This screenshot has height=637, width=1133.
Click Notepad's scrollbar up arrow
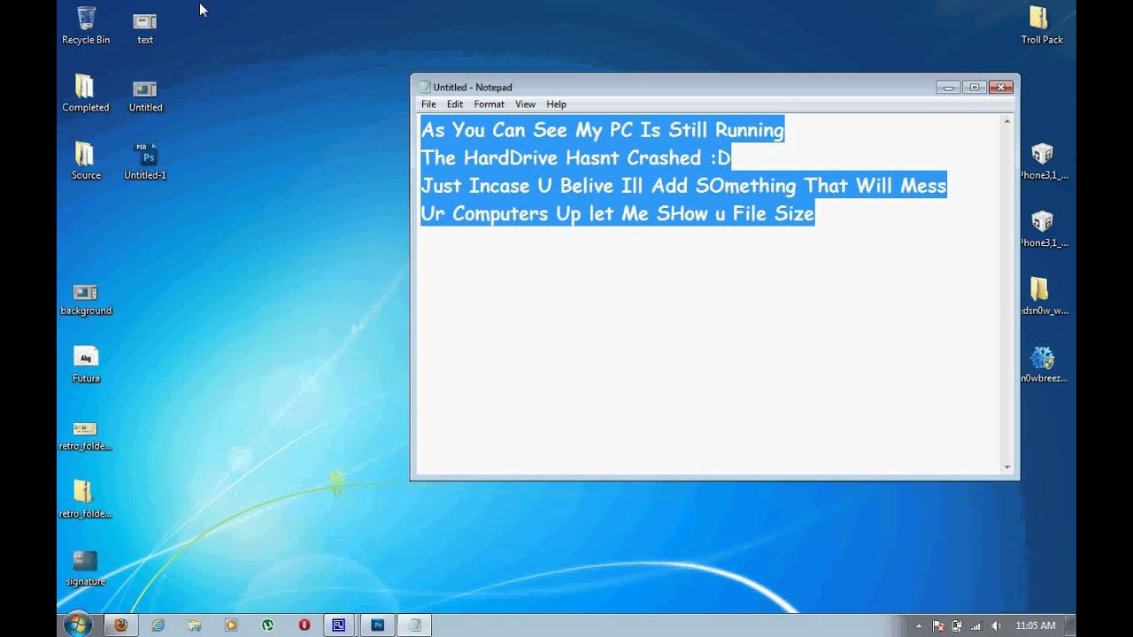point(1006,121)
